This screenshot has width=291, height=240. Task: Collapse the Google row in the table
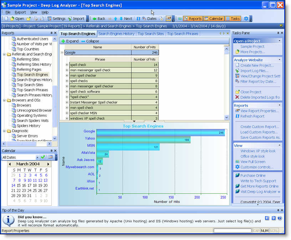[62, 52]
